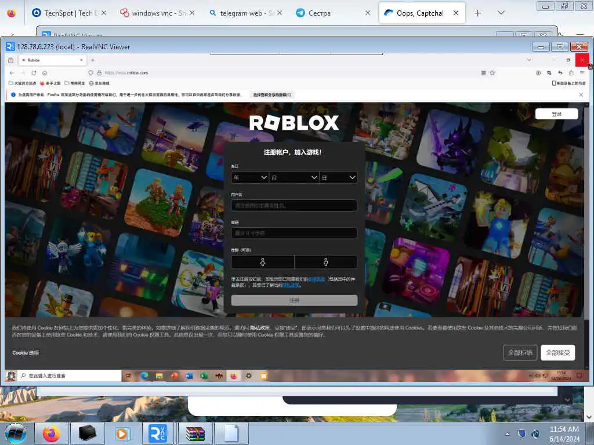The image size is (594, 445).
Task: Click the remote Firefox back arrow
Action: click(12, 72)
